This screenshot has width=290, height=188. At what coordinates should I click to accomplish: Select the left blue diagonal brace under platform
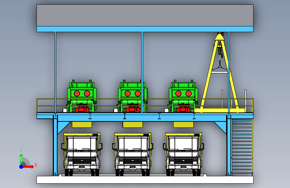tap(62, 126)
